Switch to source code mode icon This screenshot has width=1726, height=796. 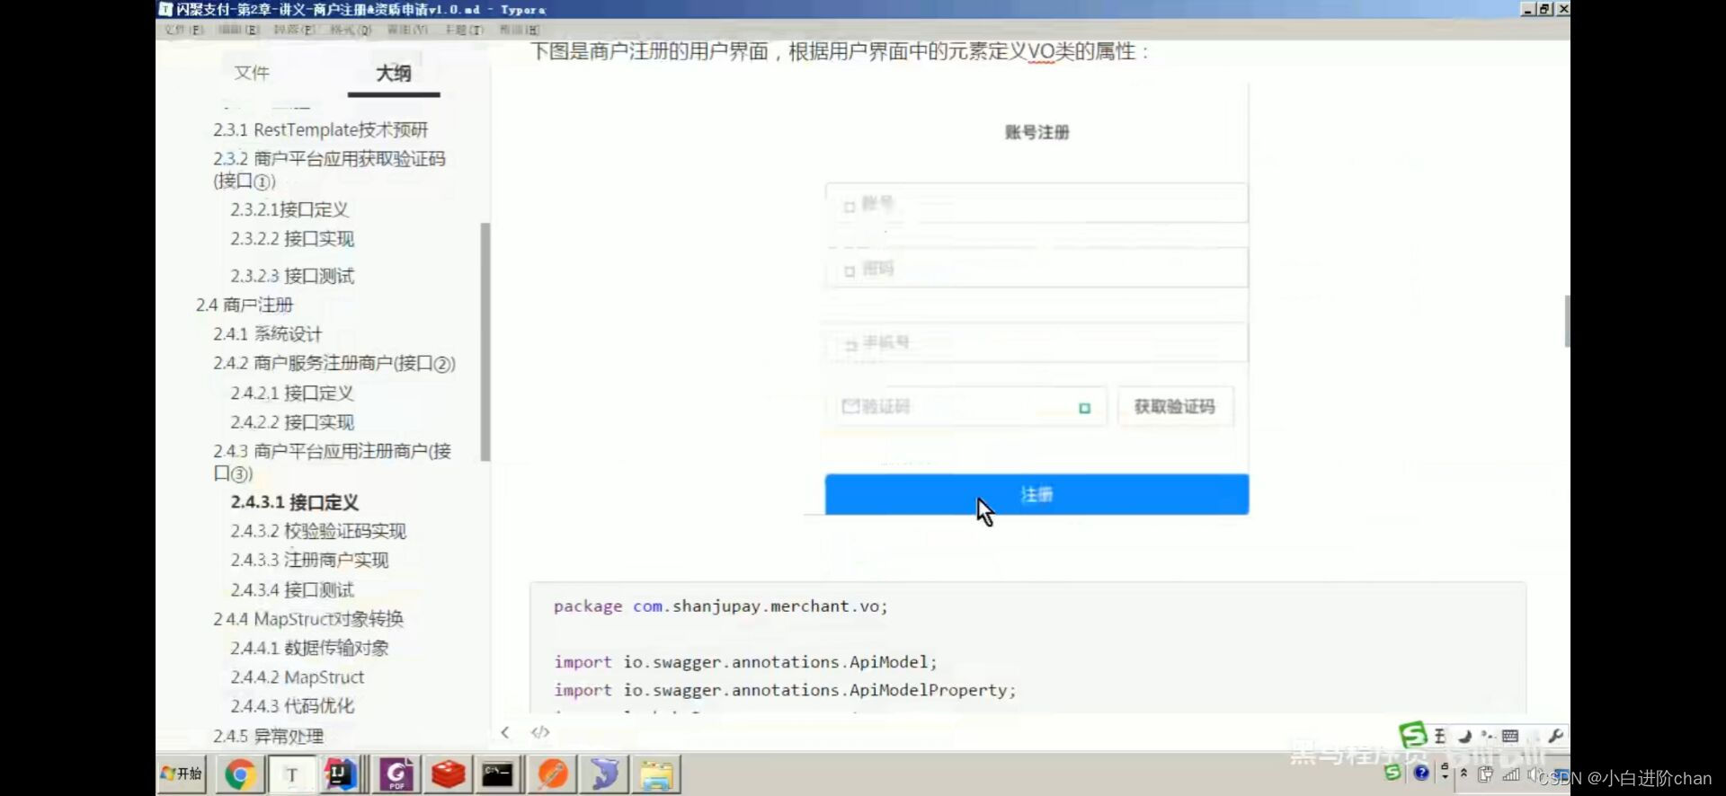coord(540,732)
